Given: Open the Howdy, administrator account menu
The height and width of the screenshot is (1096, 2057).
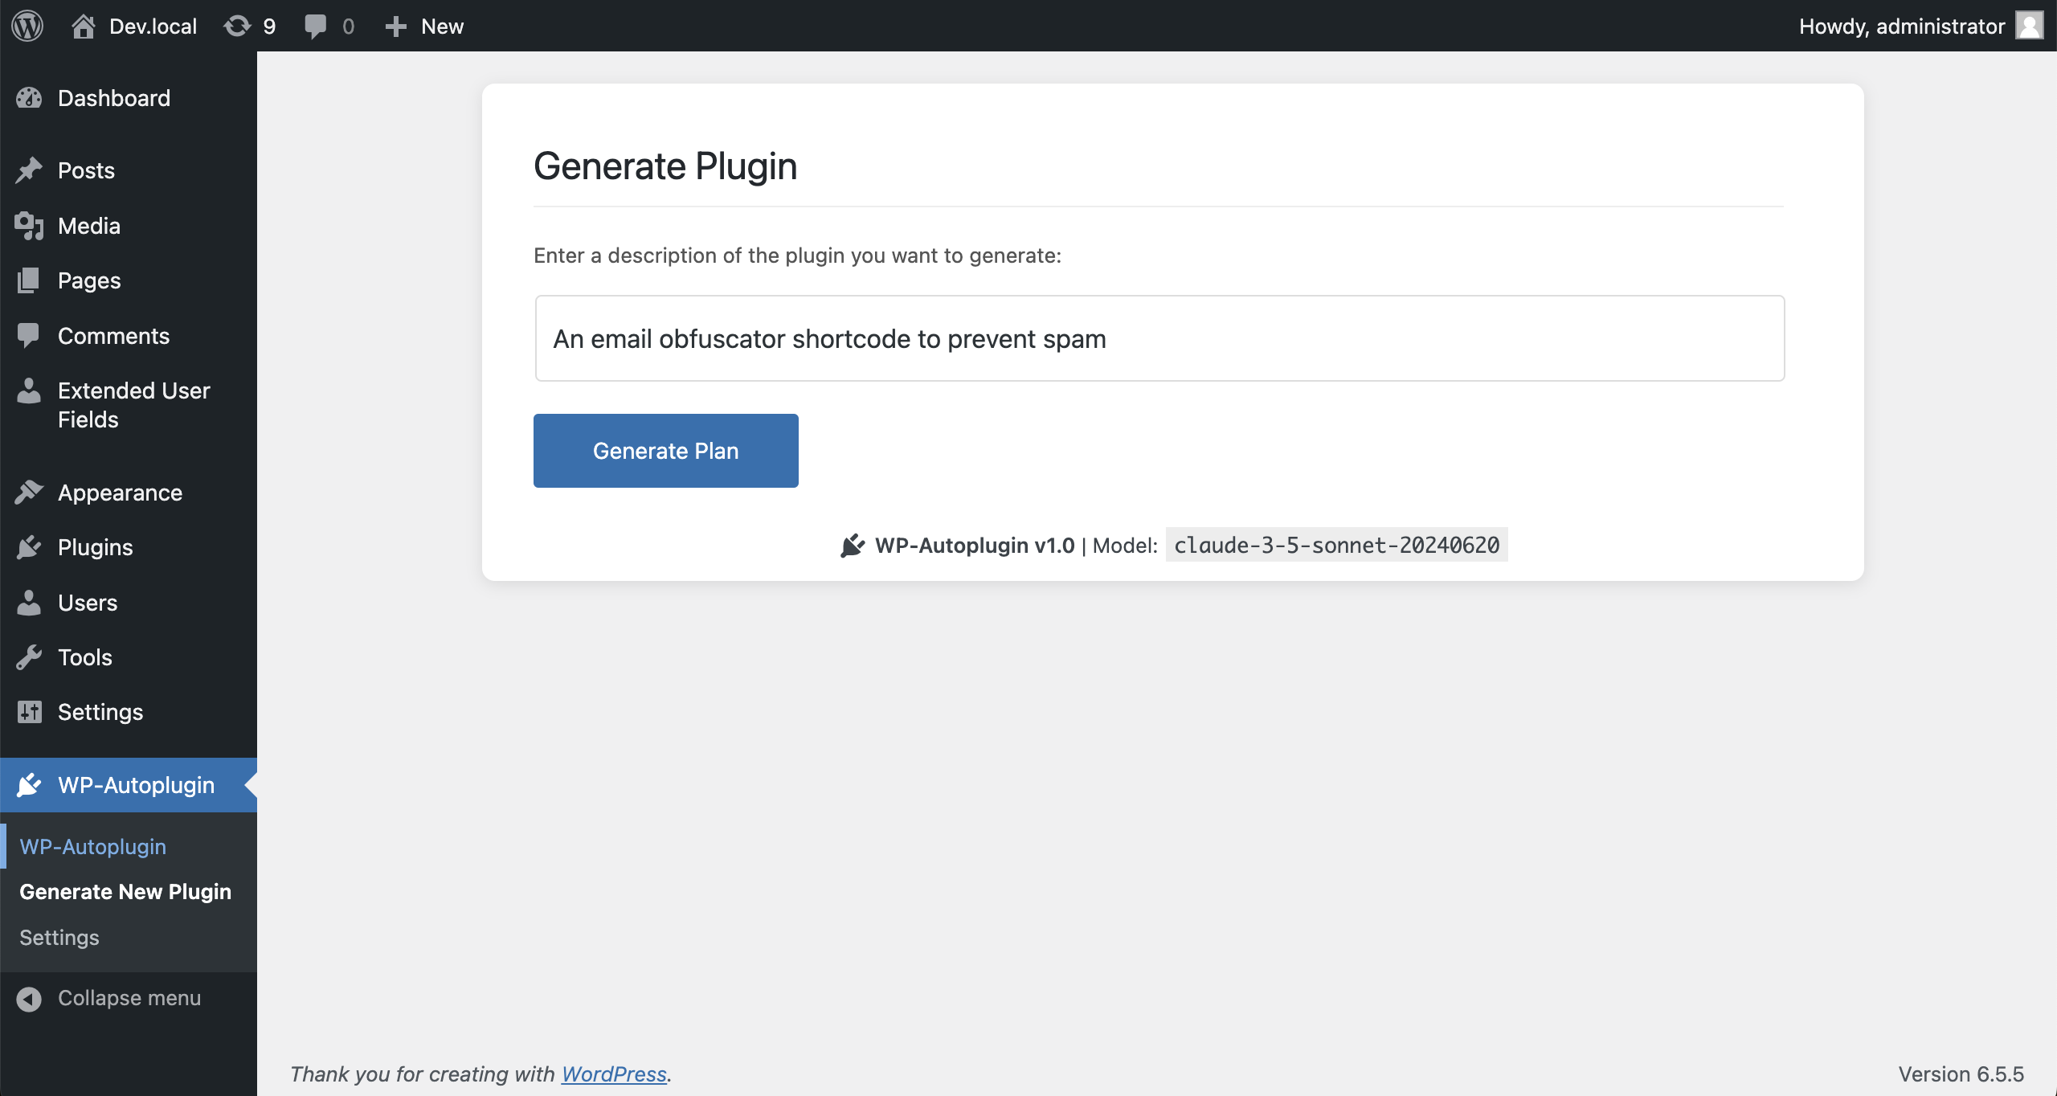Looking at the screenshot, I should point(1901,26).
